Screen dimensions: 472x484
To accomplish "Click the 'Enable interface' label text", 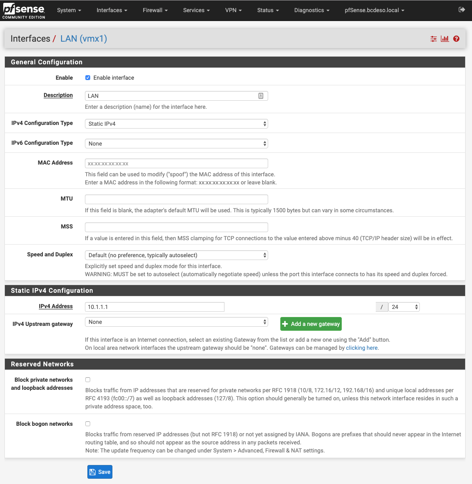I will [x=114, y=78].
